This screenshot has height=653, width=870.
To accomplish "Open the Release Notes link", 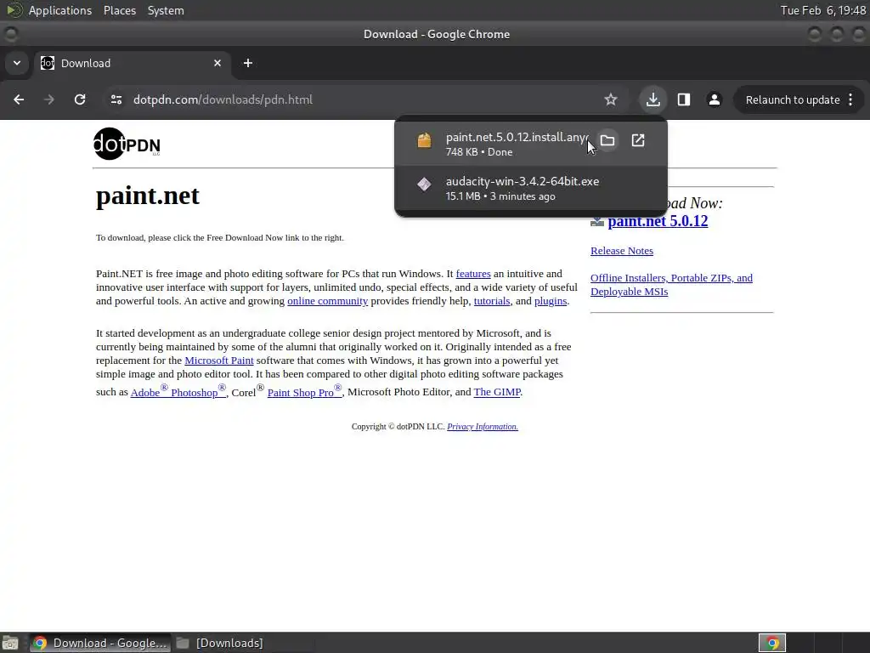I will [621, 251].
